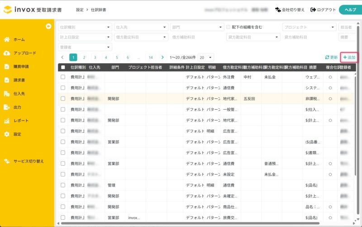
Task: Click the 旅費交 cell
Action: click(230, 218)
